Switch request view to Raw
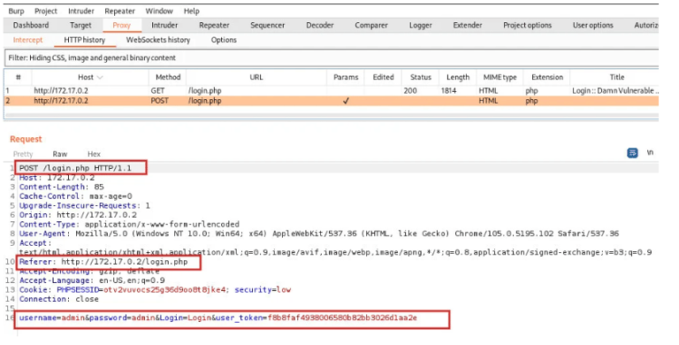The height and width of the screenshot is (345, 679). 60,154
